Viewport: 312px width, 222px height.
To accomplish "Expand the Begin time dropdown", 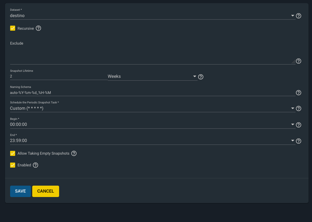I will (x=152, y=125).
